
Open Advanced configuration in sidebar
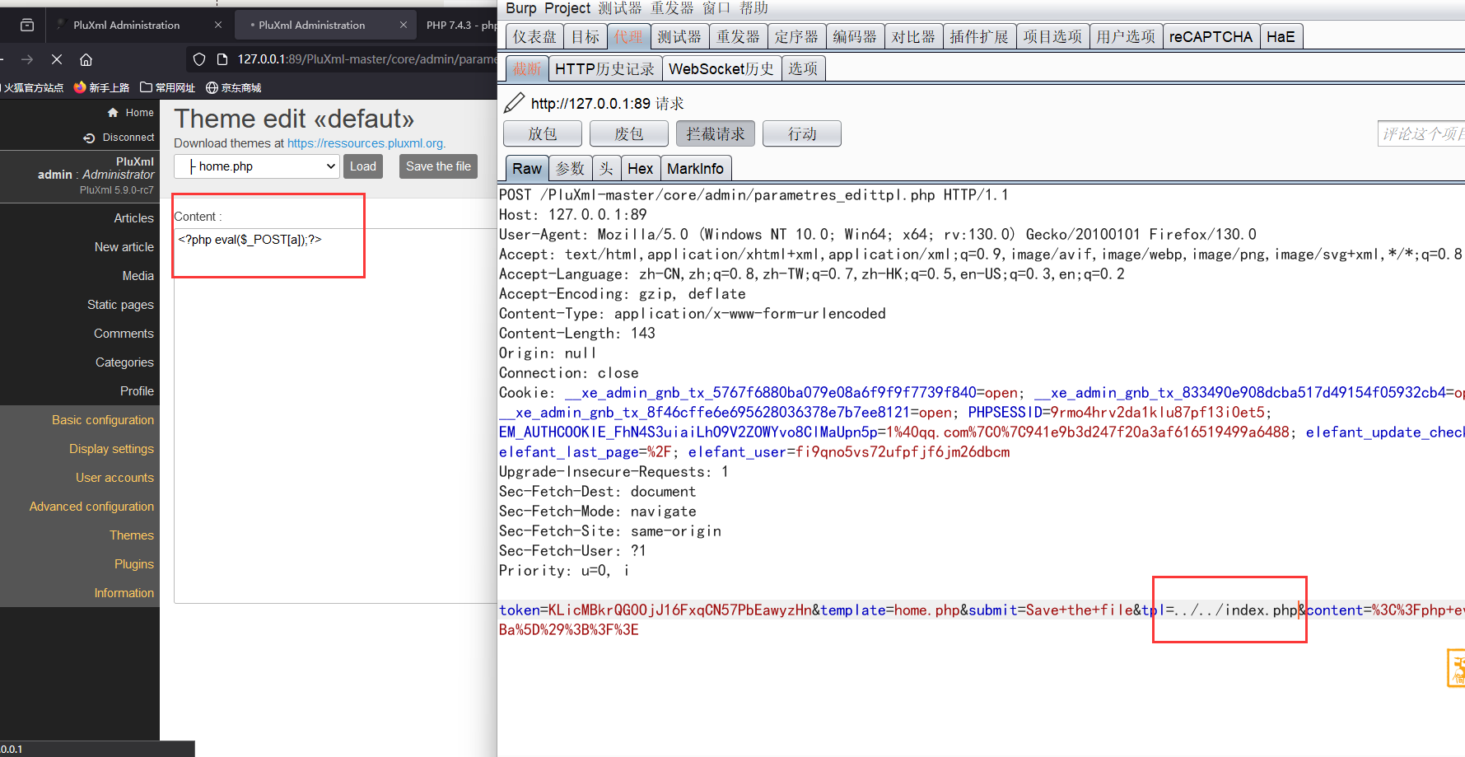tap(91, 507)
